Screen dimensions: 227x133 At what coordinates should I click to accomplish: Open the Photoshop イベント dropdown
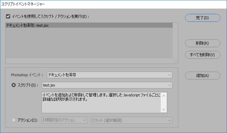(x=109, y=75)
